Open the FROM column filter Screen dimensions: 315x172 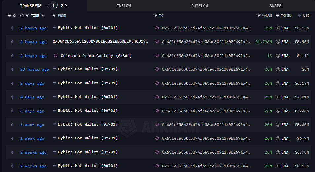point(54,16)
